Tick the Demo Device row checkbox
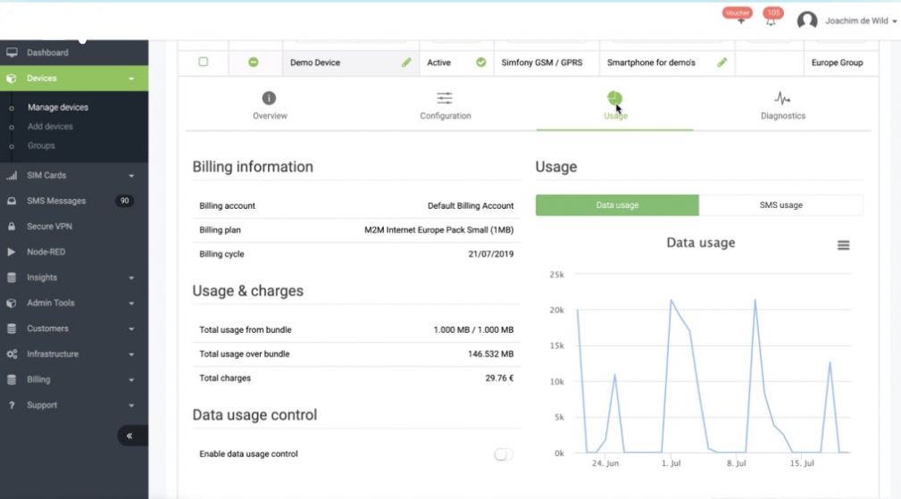Image resolution: width=901 pixels, height=499 pixels. click(204, 62)
